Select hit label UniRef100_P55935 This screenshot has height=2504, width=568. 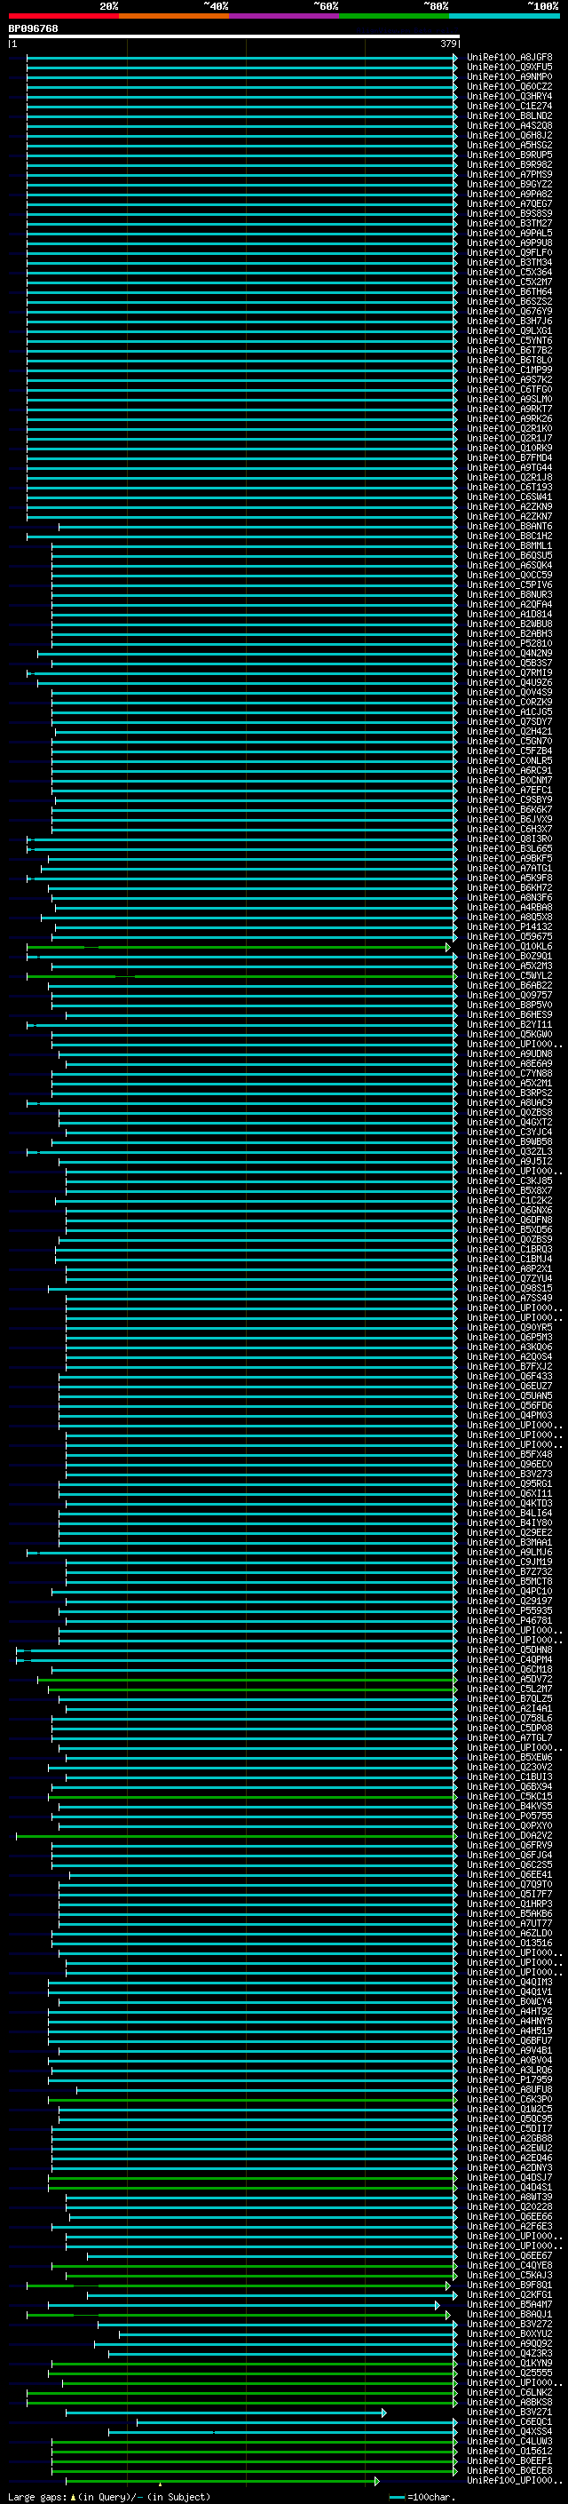[509, 1611]
